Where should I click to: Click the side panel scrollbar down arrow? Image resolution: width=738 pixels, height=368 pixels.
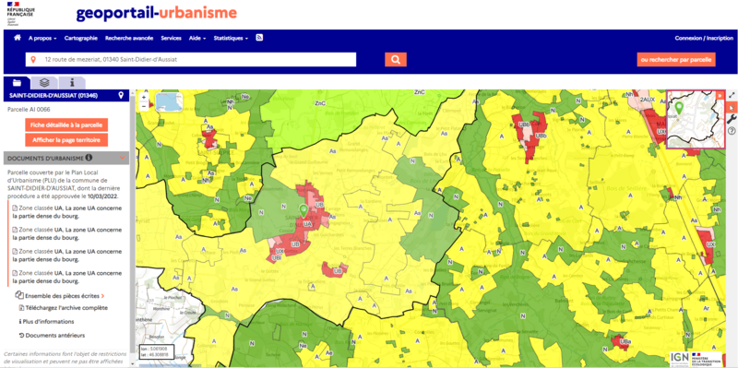133,363
